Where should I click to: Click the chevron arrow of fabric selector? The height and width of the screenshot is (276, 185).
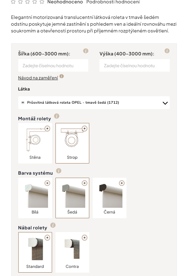click(x=165, y=103)
